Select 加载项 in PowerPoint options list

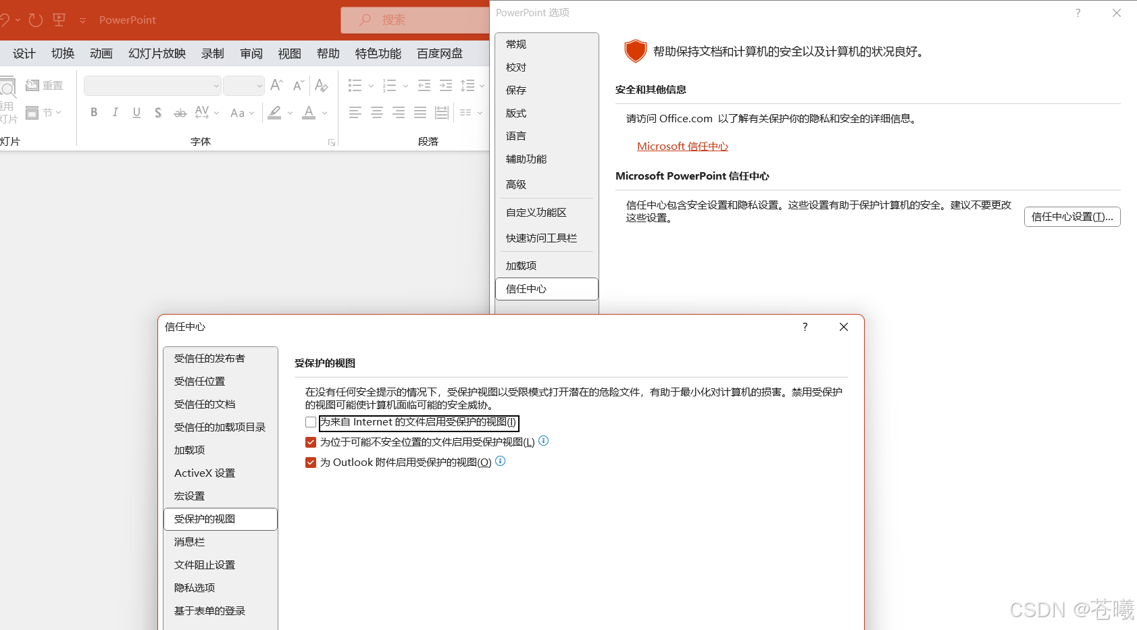pyautogui.click(x=547, y=266)
